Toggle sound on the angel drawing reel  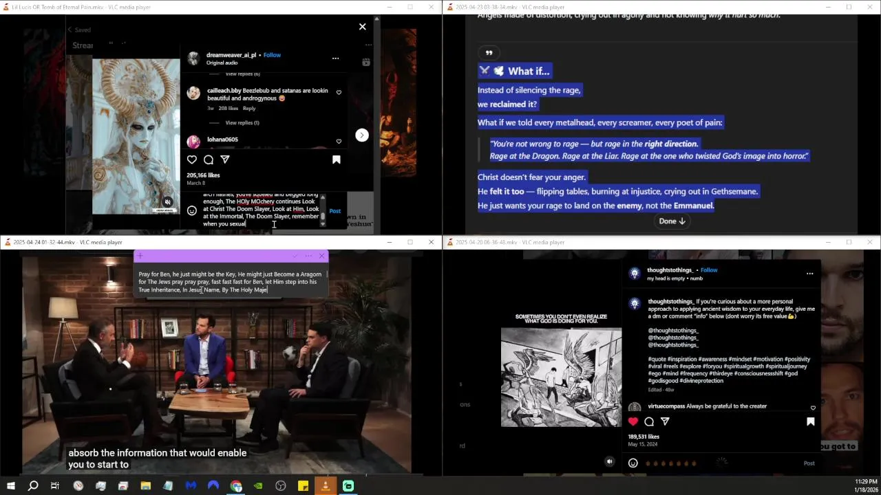(x=609, y=462)
